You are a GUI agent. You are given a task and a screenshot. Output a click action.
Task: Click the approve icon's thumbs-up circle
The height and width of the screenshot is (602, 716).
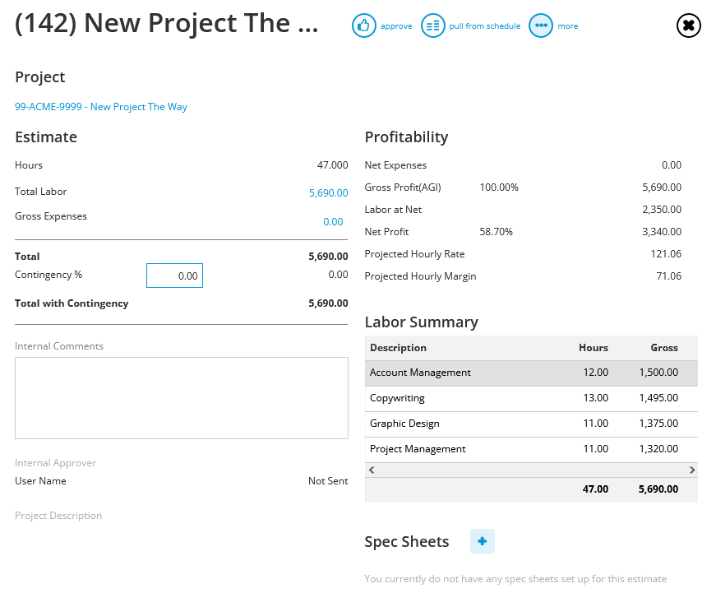pyautogui.click(x=364, y=25)
